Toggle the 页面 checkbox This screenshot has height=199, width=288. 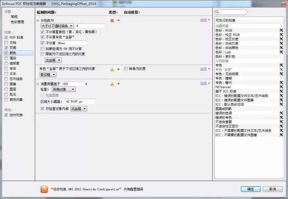pyautogui.click(x=6, y=48)
